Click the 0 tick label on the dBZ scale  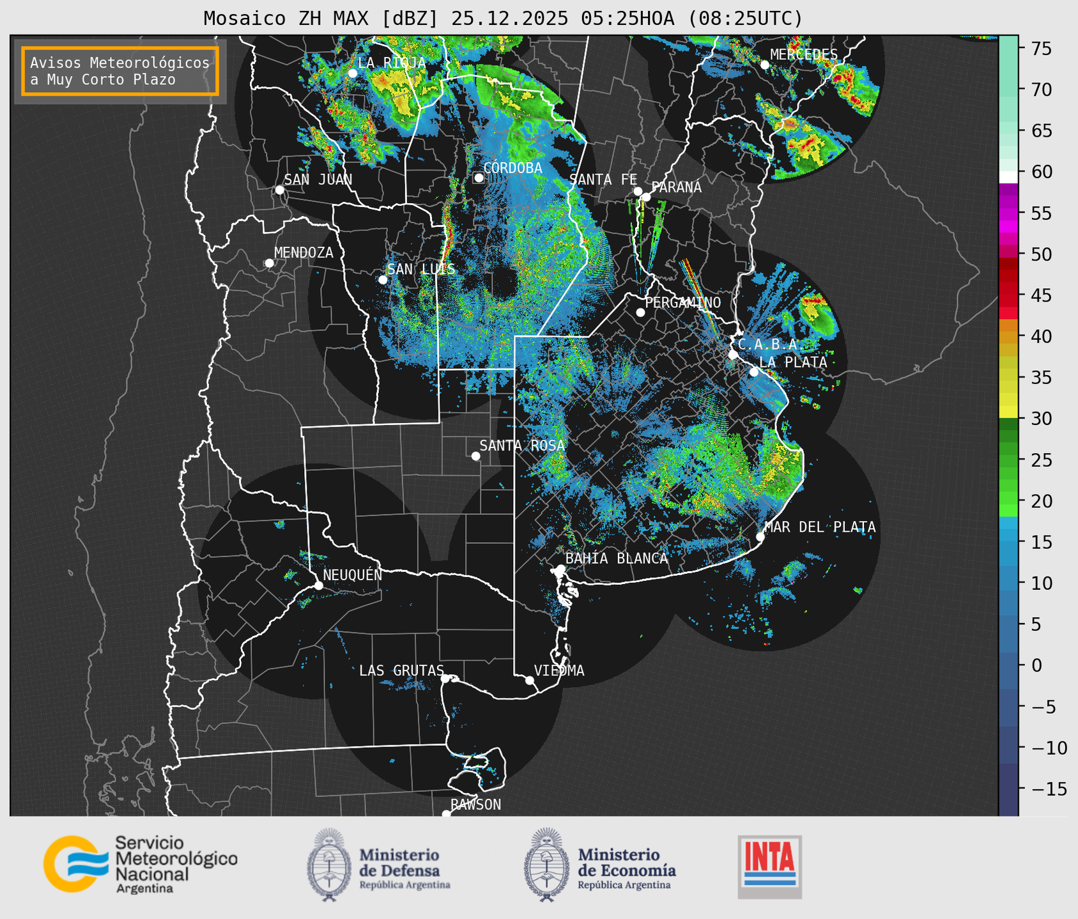1036,666
